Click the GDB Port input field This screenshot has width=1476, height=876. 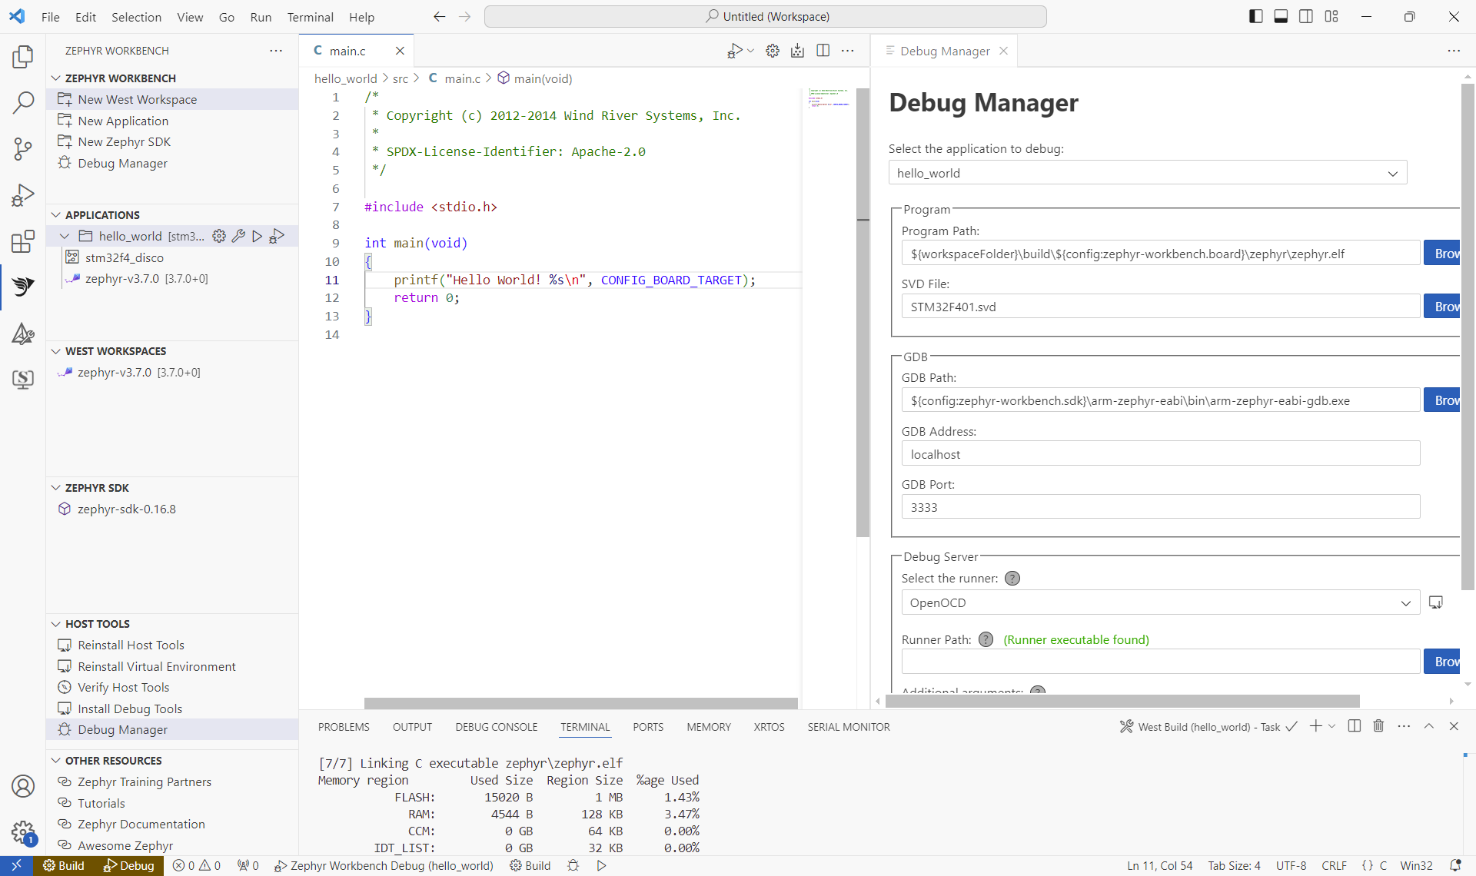coord(1160,507)
